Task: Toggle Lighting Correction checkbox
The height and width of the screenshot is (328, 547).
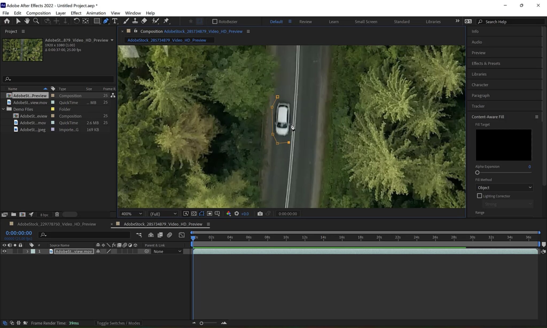Action: click(479, 196)
